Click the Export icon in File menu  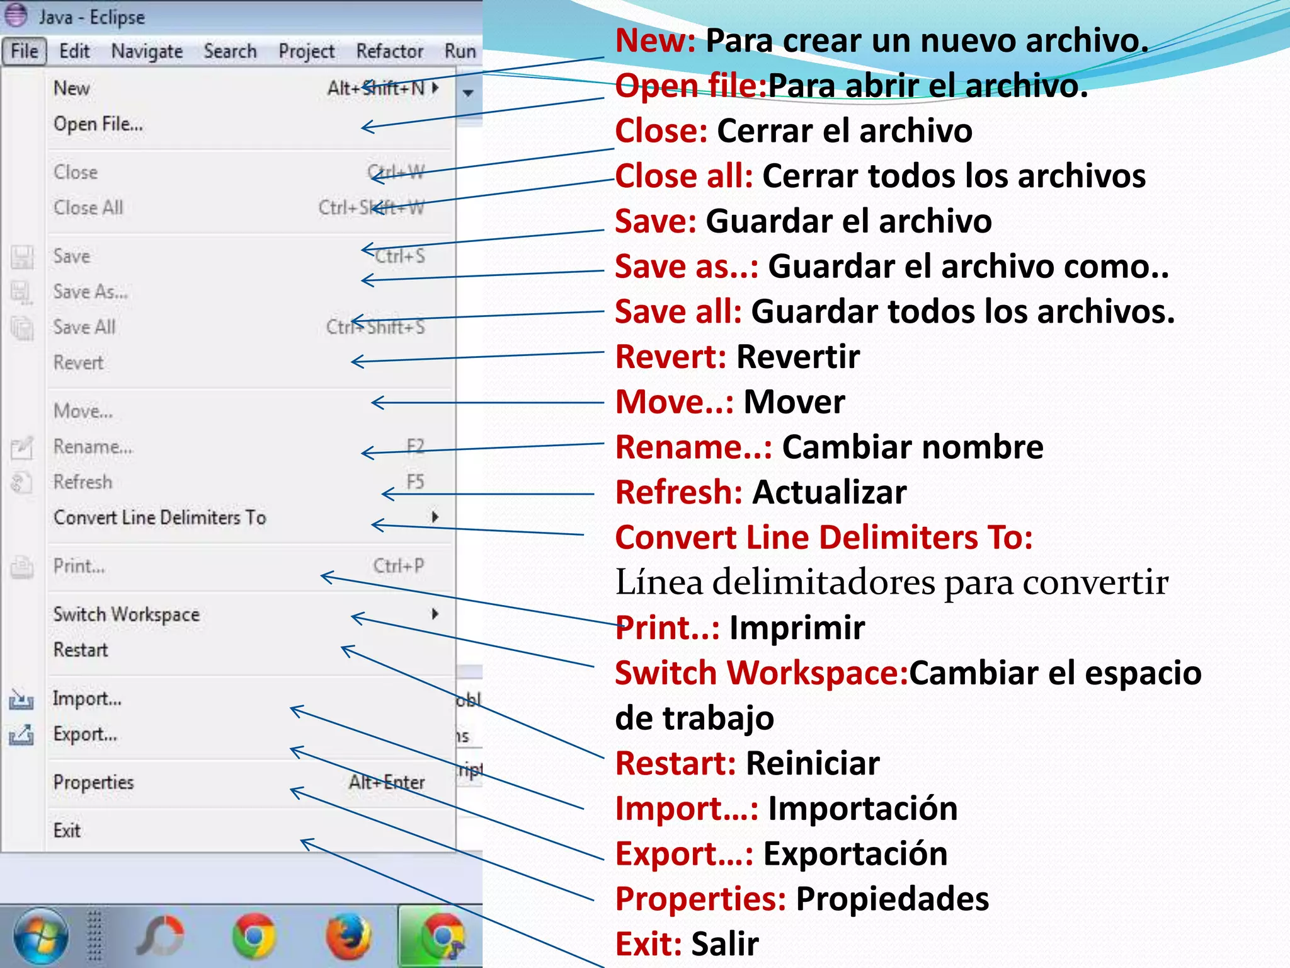coord(21,735)
